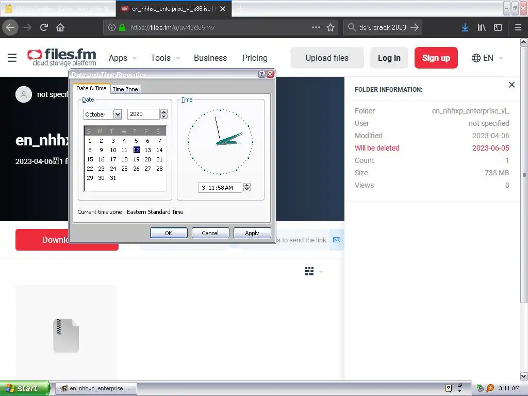
Task: Click the time field showing 3:11:58 AM
Action: (x=220, y=188)
